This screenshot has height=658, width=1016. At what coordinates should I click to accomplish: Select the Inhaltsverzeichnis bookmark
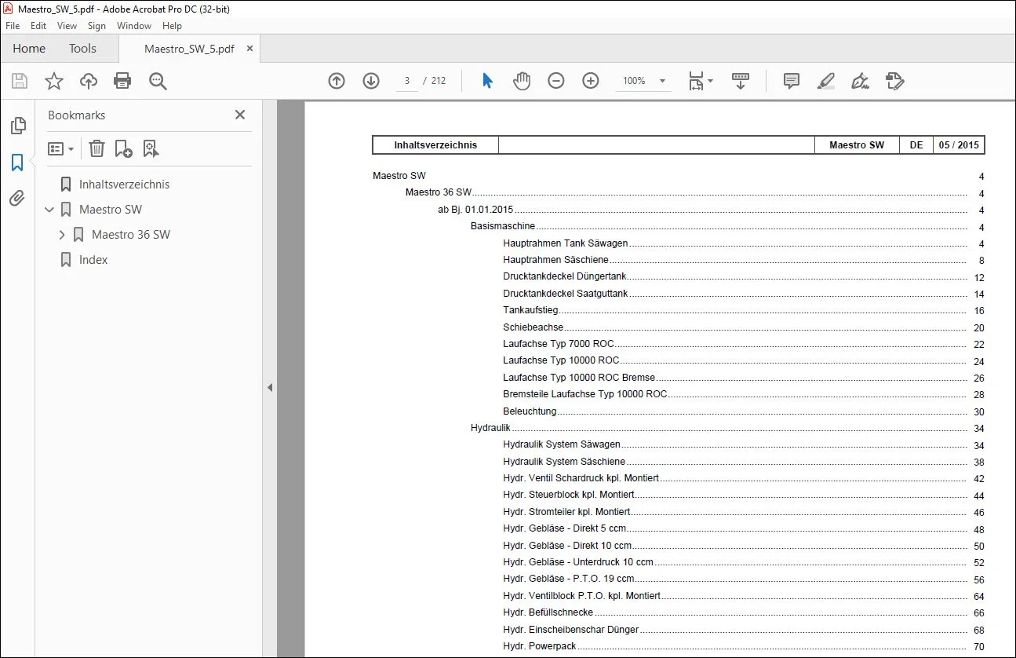click(124, 185)
